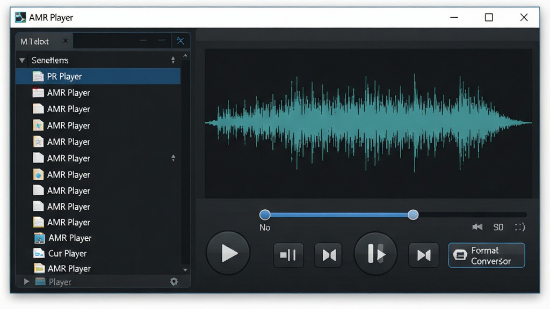Select the PR Player playlist item

tap(98, 76)
